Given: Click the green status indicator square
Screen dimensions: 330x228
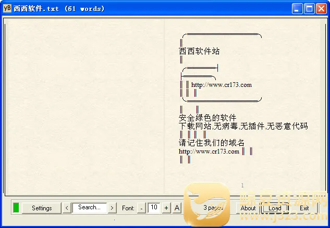Looking at the screenshot, I should point(16,208).
